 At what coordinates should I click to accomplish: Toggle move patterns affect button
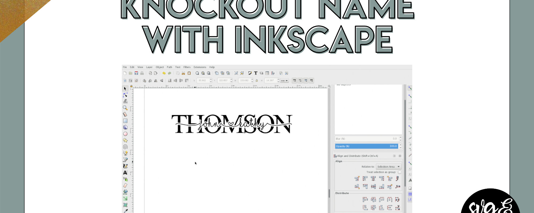[311, 80]
